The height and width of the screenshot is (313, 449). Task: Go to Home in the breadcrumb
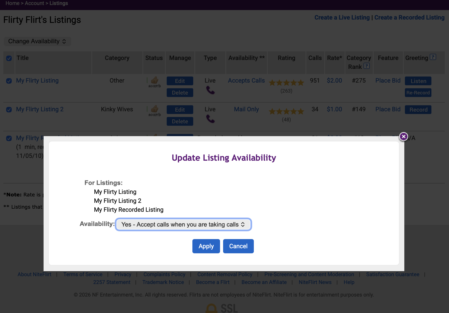pos(13,3)
